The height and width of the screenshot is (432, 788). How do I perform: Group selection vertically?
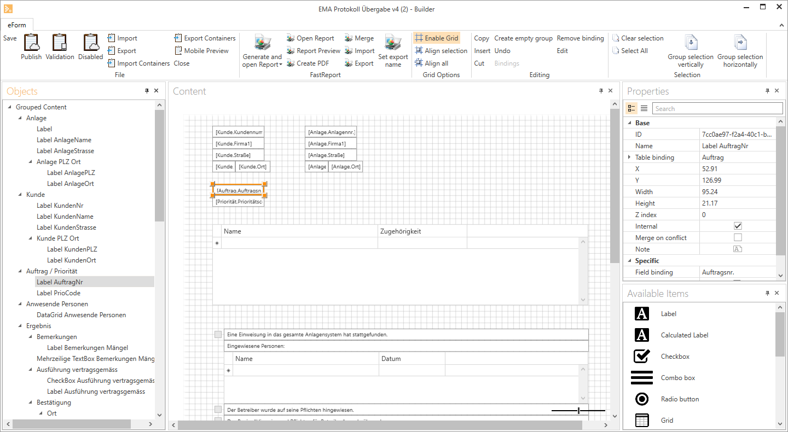click(x=691, y=43)
